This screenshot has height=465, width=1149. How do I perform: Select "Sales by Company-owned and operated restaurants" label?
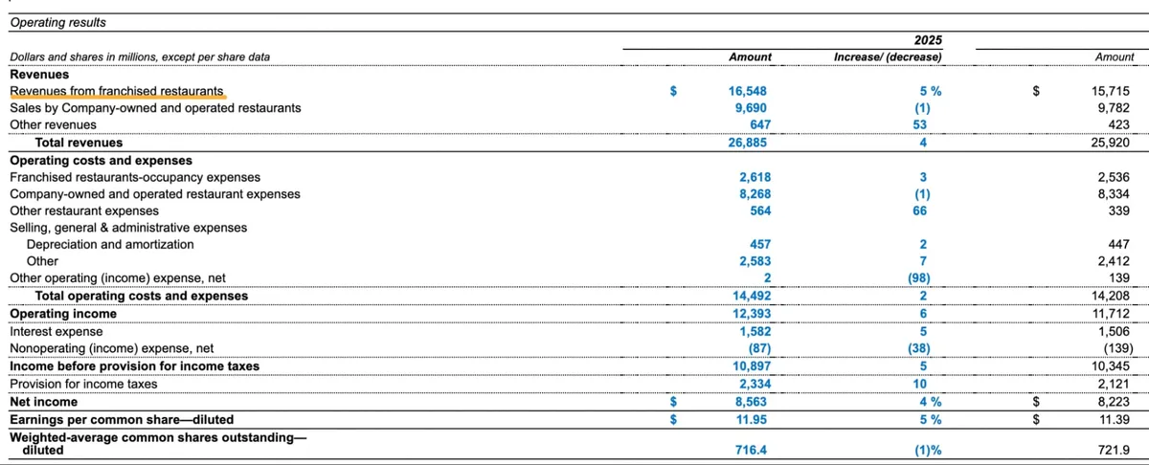[155, 108]
